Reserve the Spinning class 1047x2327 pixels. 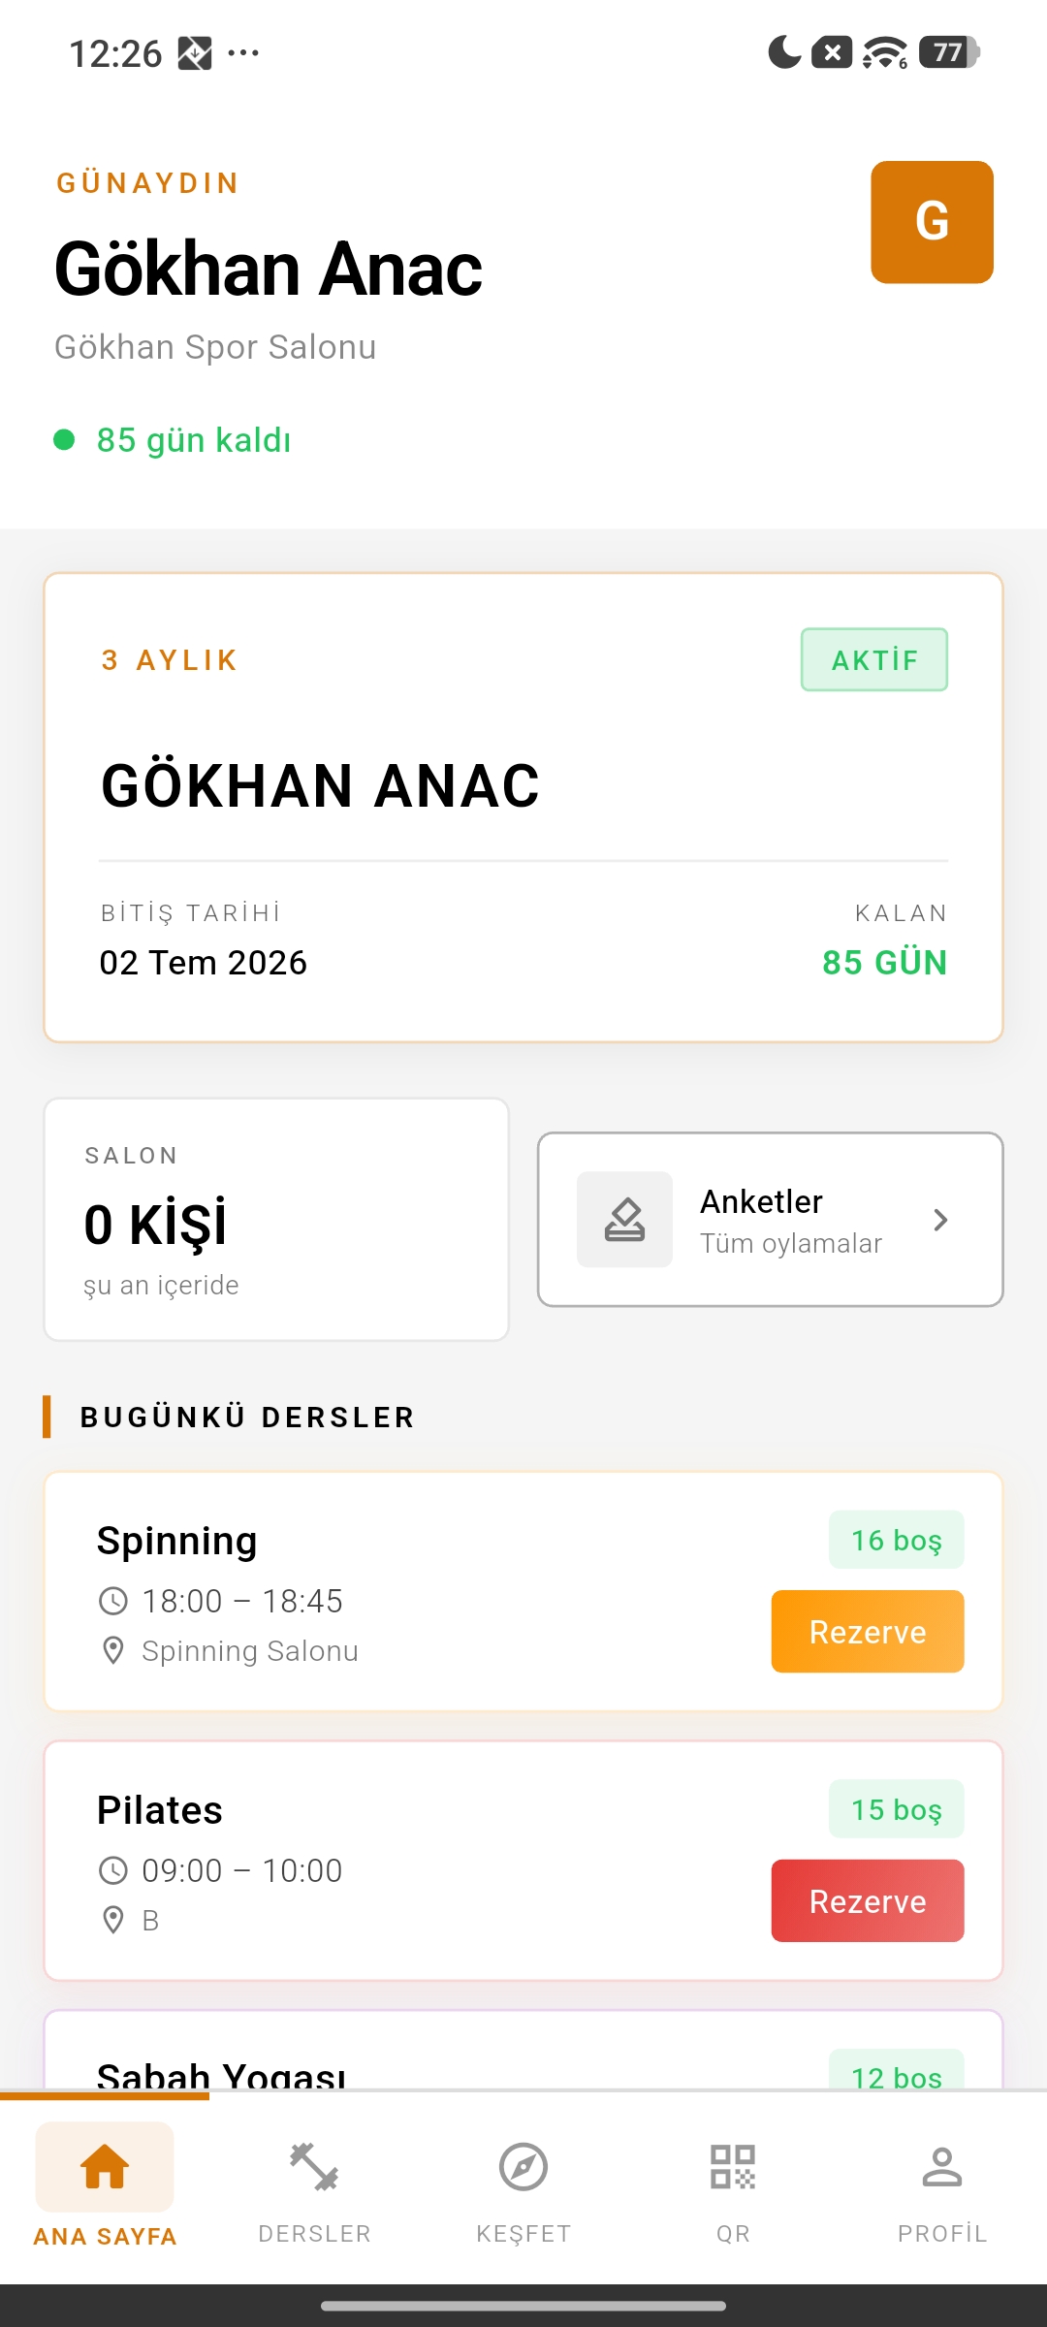867,1632
